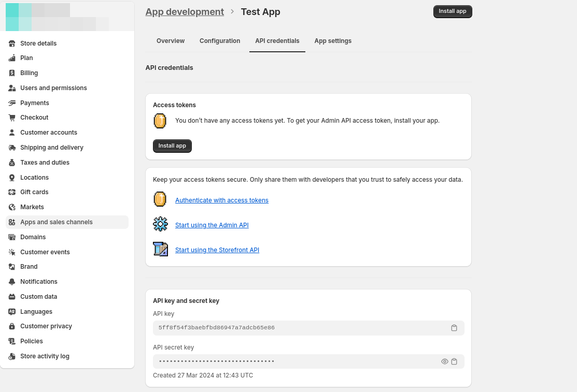Follow the Start using the Admin API link
577x392 pixels.
[x=212, y=225]
